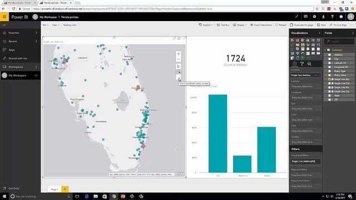Check the Single Line City field
The height and width of the screenshot is (200, 356).
[329, 83]
